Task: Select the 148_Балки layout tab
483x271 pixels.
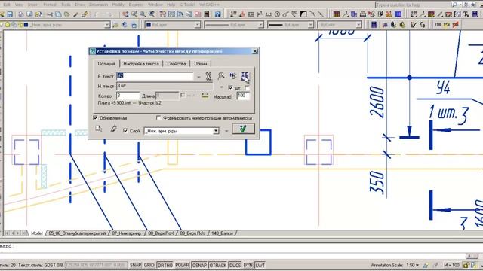Action: click(223, 233)
